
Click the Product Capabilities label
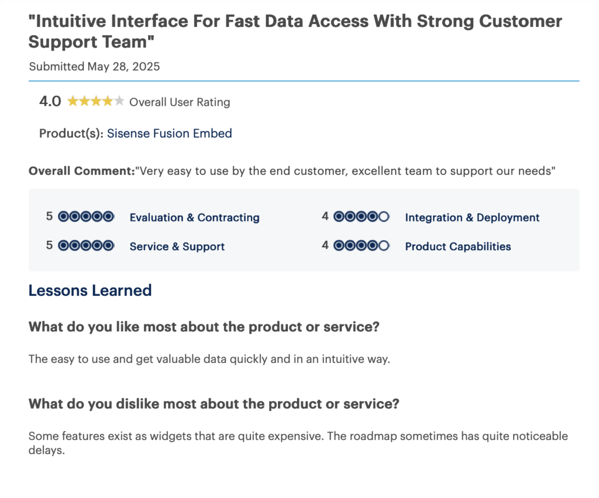tap(457, 247)
